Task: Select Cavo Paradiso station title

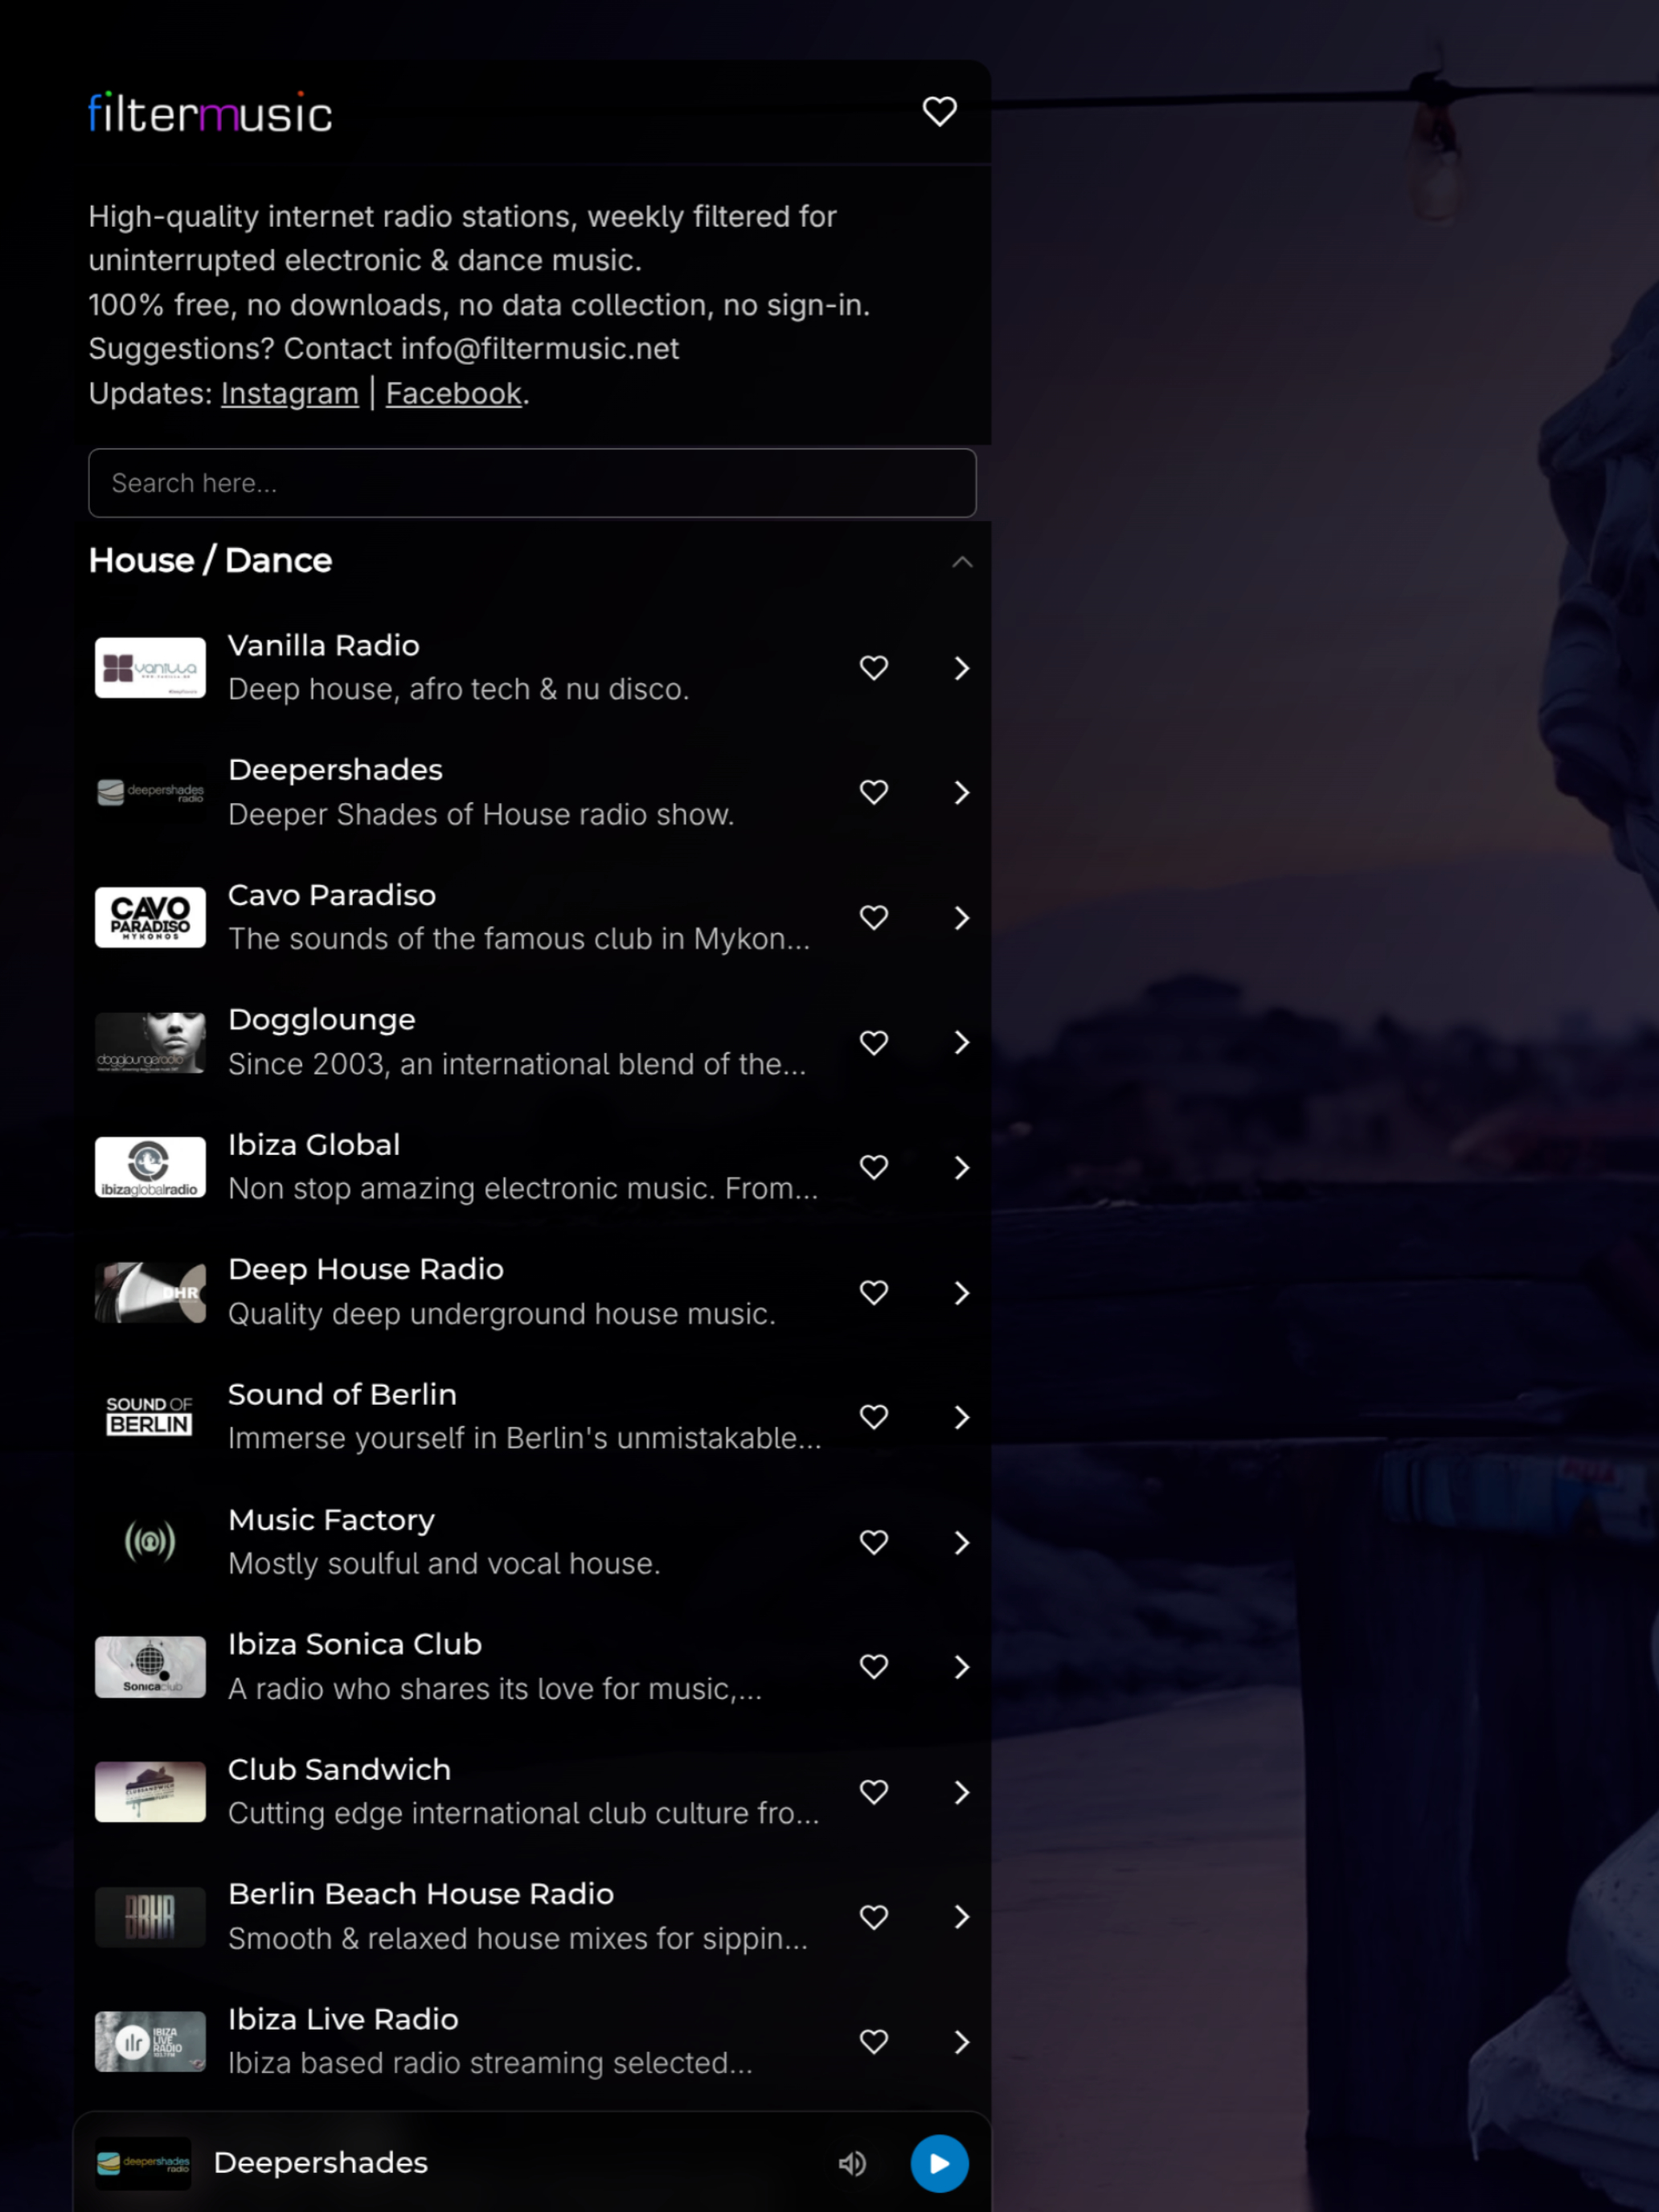Action: [x=332, y=895]
